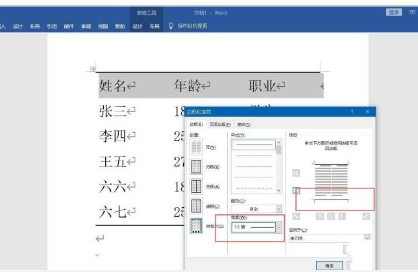This screenshot has height=272, width=418.
Task: Toggle the bottom border button in preview
Action: [x=296, y=191]
